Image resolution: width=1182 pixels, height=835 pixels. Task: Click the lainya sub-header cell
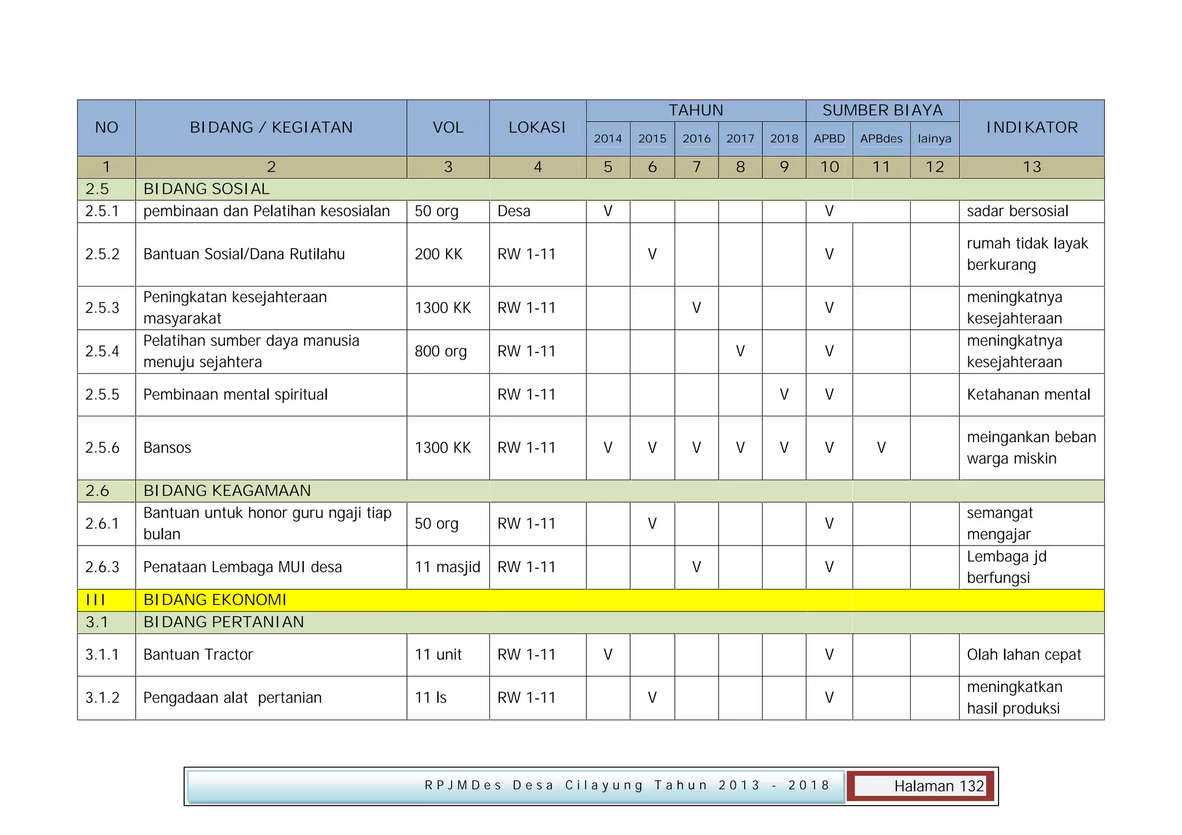[x=934, y=139]
